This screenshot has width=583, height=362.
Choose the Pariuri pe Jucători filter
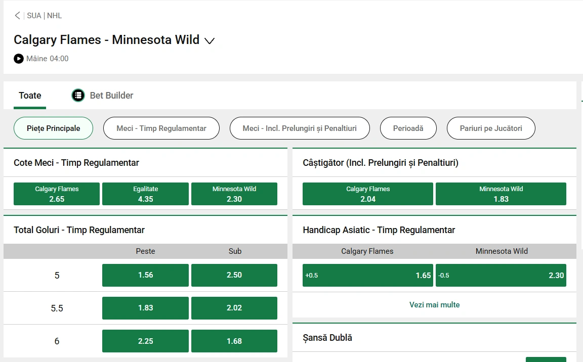click(490, 128)
